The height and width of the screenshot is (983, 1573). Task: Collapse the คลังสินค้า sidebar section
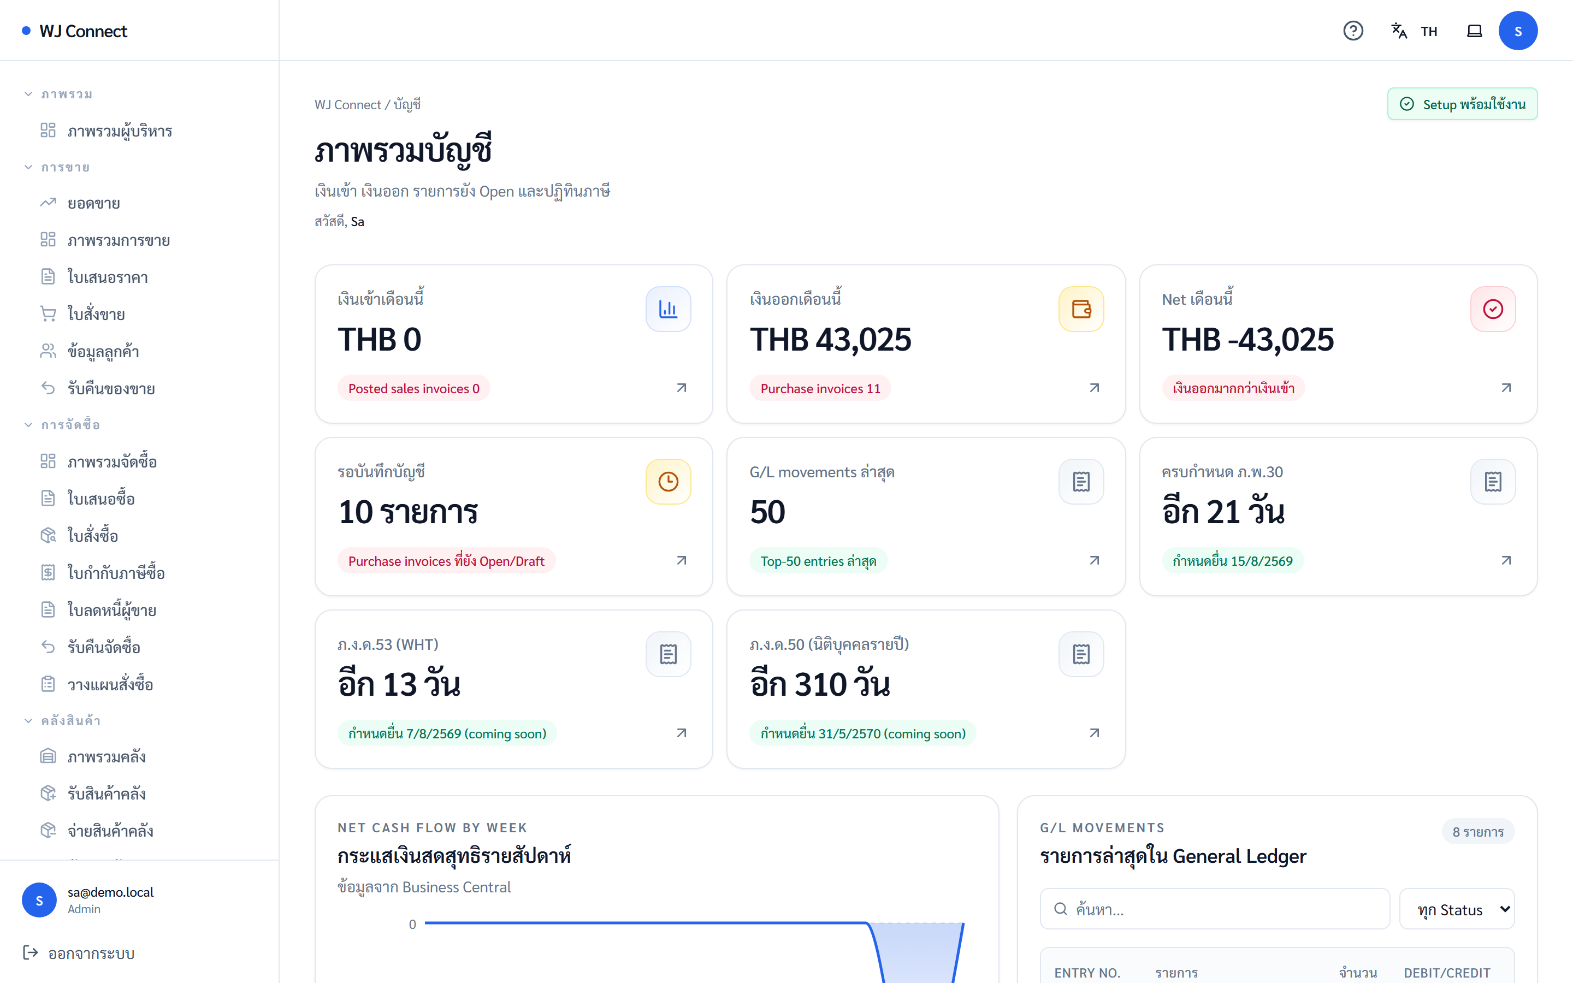click(x=61, y=720)
